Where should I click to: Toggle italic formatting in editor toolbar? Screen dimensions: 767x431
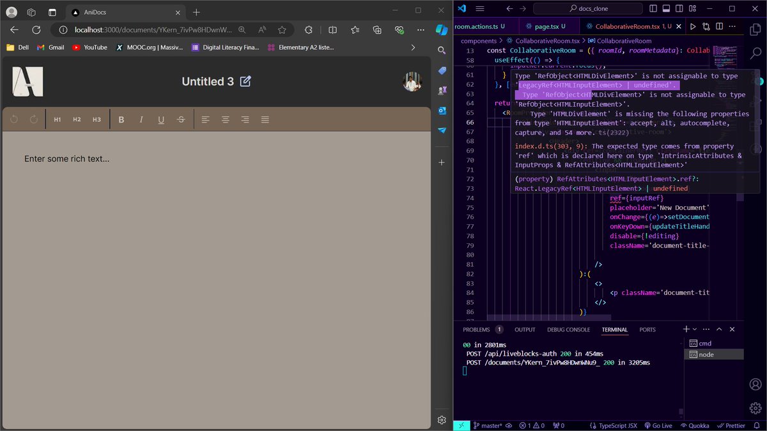pyautogui.click(x=141, y=119)
